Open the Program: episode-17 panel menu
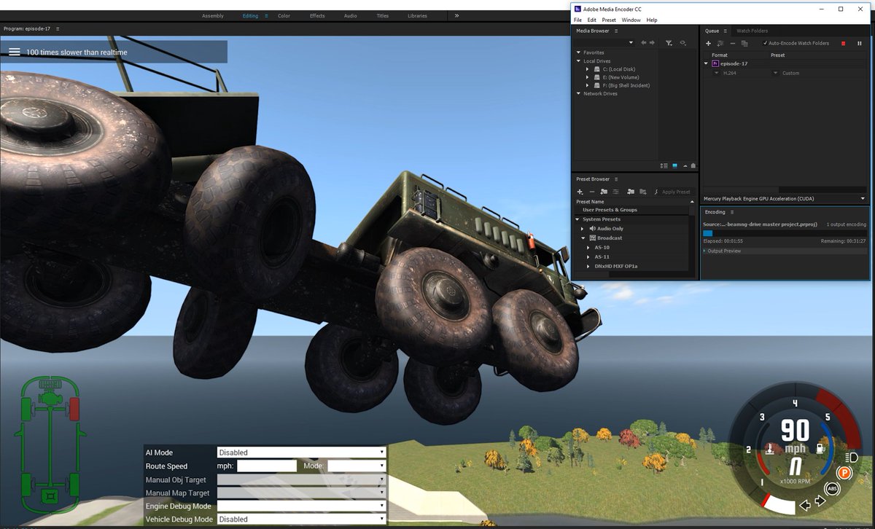875x529 pixels. point(58,28)
